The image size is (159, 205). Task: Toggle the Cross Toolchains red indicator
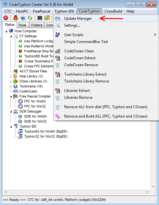point(20,61)
